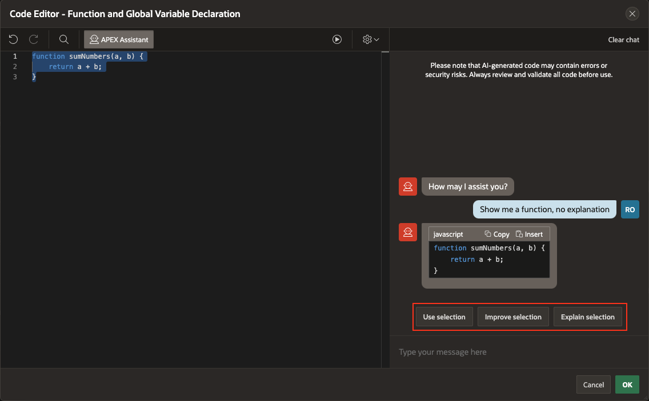Click assistant avatar beside the javascript code block
649x401 pixels.
(x=408, y=232)
